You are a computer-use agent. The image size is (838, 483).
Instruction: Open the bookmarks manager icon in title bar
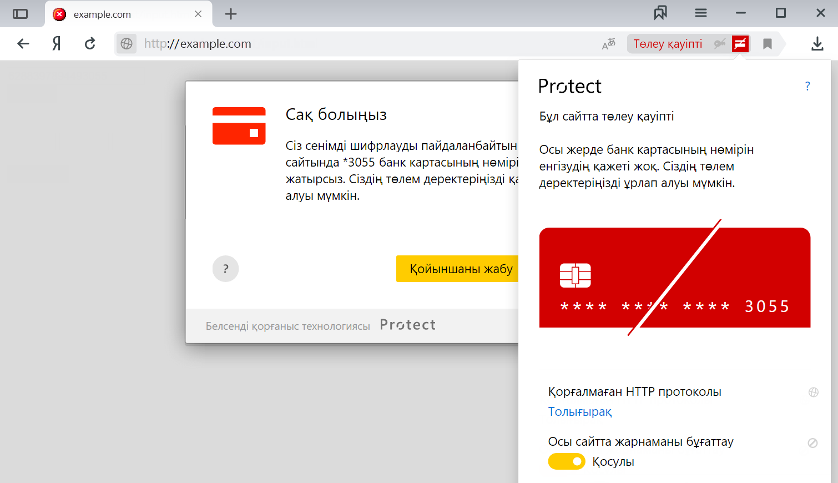[x=660, y=13]
